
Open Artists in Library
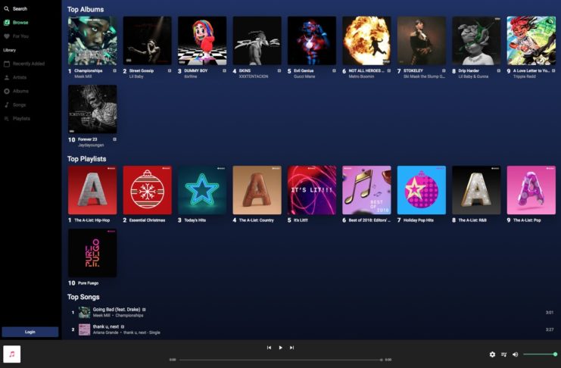(x=20, y=77)
